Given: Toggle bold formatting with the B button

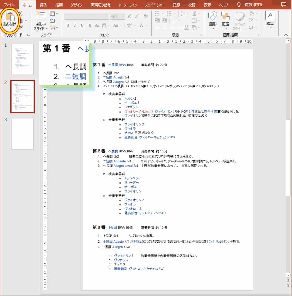Looking at the screenshot, I should 67,25.
